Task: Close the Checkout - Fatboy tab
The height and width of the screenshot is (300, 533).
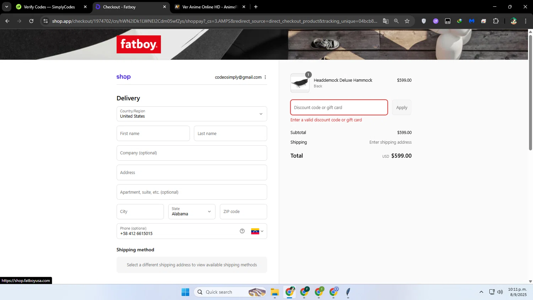Action: (x=165, y=7)
